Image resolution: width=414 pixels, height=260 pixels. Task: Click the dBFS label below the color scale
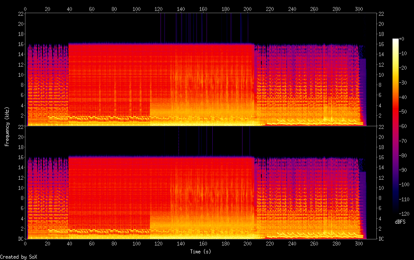click(400, 222)
